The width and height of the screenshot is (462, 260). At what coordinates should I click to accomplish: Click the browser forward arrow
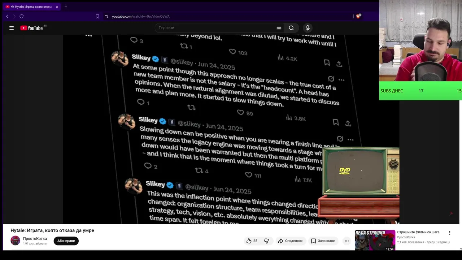pos(14,16)
